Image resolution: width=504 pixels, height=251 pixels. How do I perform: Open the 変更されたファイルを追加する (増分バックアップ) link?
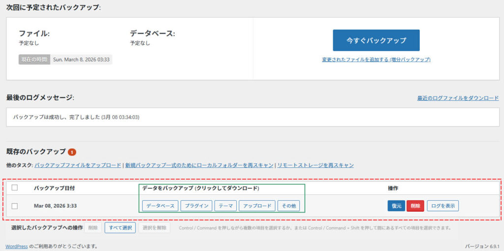pos(376,60)
